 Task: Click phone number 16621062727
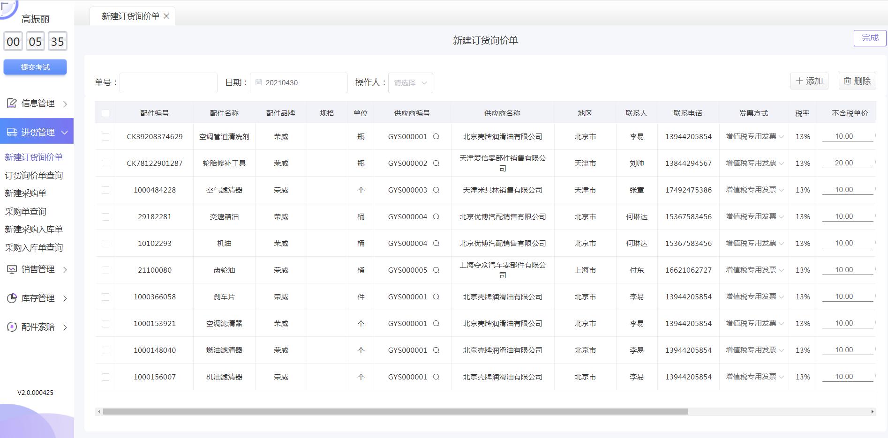688,270
